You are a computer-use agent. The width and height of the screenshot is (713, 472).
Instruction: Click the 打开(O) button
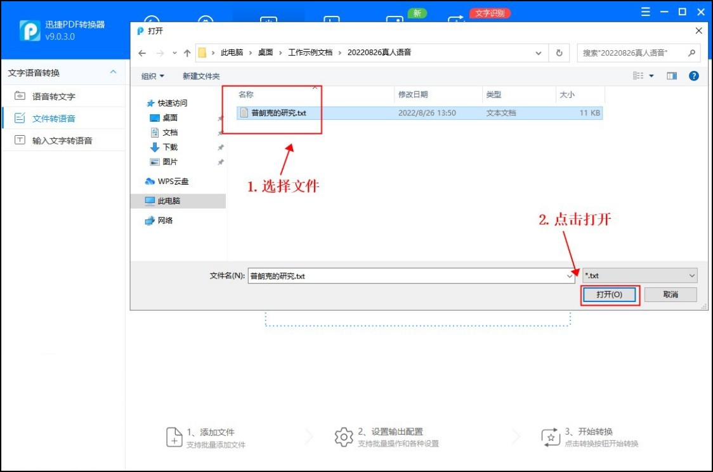[609, 294]
